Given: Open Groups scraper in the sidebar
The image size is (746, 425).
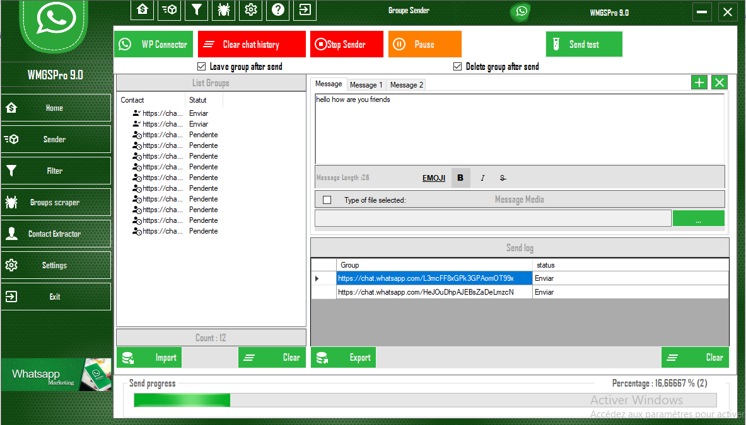Looking at the screenshot, I should click(x=55, y=202).
